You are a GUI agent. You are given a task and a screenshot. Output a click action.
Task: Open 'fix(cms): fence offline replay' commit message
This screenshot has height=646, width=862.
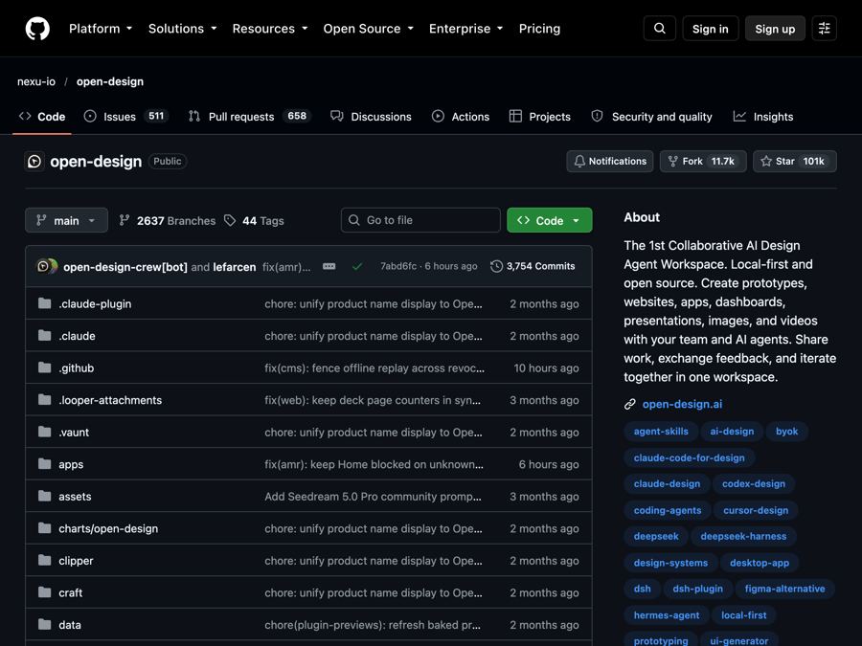(374, 368)
